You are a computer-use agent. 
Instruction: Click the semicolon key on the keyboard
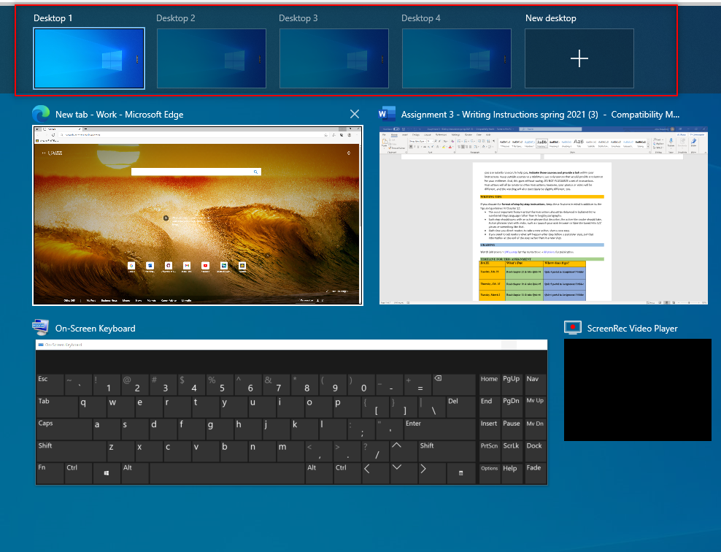[361, 429]
